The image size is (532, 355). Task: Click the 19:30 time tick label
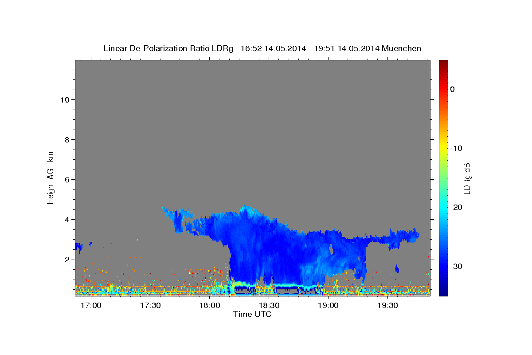pyautogui.click(x=387, y=306)
